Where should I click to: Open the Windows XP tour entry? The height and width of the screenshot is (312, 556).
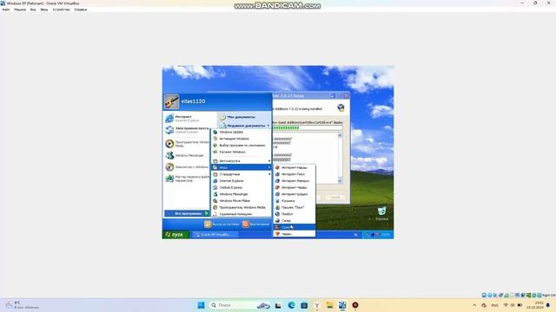[188, 166]
